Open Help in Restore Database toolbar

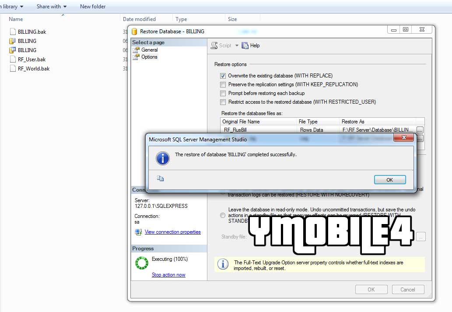point(251,46)
